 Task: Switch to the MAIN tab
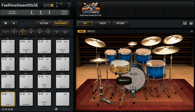(82, 31)
